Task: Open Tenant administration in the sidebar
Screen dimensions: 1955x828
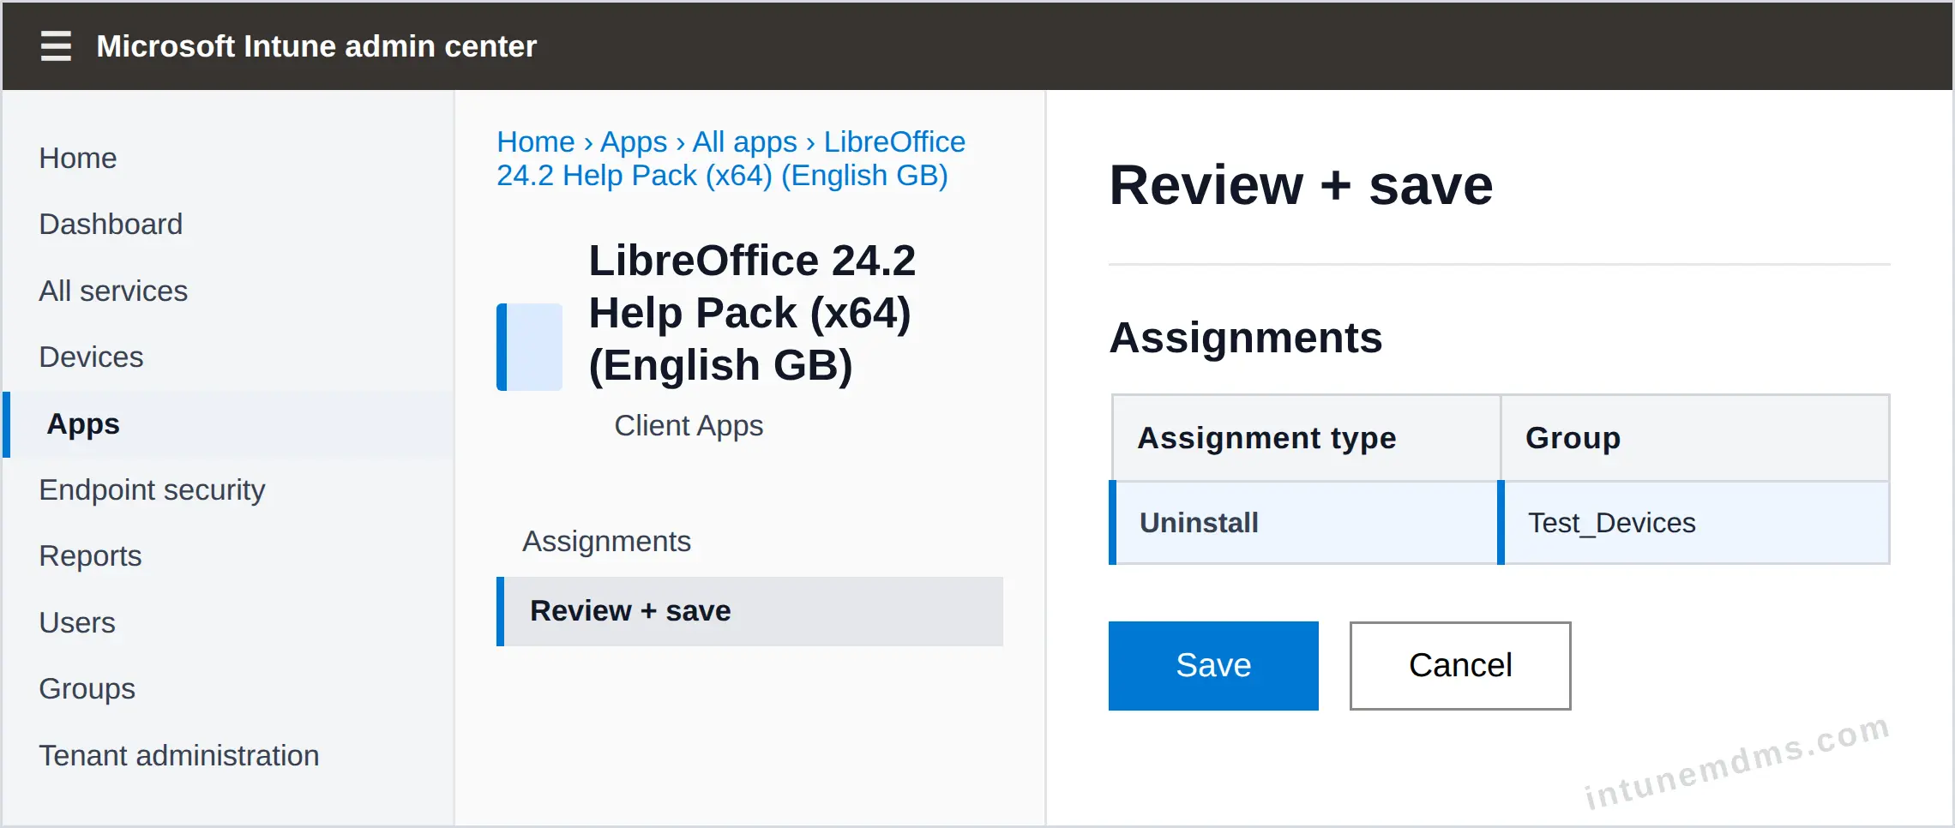Action: (179, 755)
